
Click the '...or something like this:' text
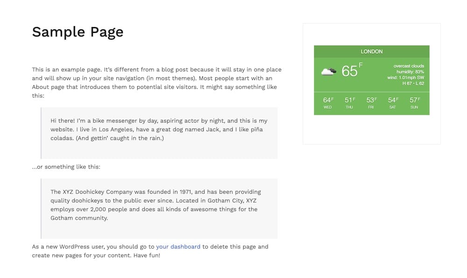[x=66, y=167]
